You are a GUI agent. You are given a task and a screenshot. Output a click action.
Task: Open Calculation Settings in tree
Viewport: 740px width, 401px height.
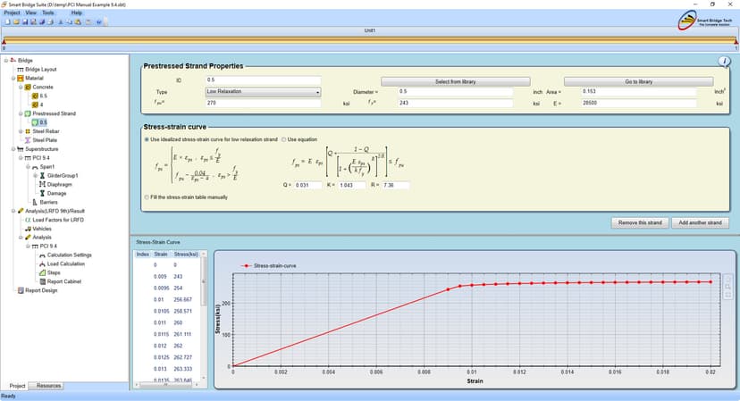click(x=70, y=255)
